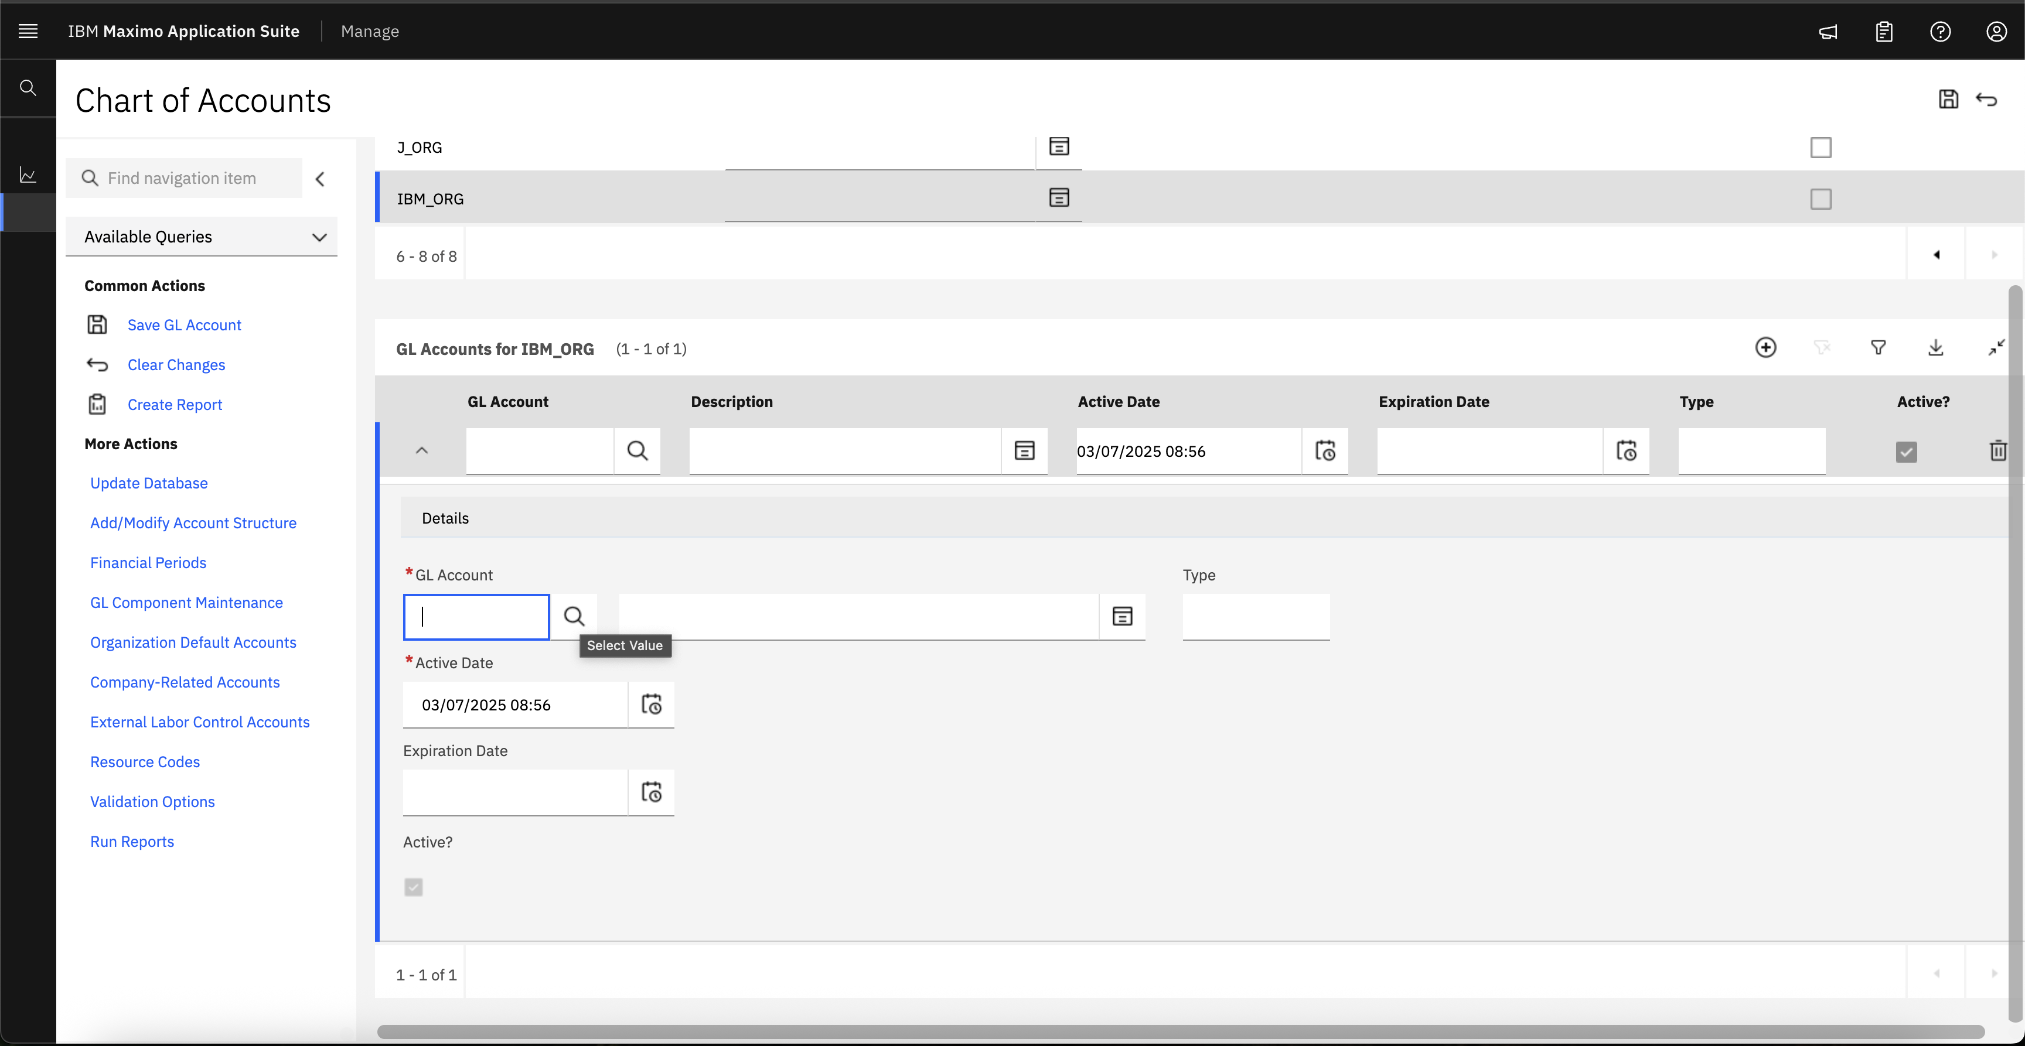
Task: Open Run Reports action
Action: pyautogui.click(x=132, y=842)
